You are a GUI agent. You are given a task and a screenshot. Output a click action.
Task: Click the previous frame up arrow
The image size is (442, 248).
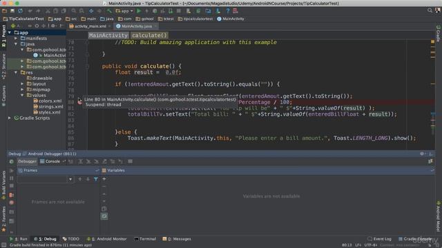(80, 179)
